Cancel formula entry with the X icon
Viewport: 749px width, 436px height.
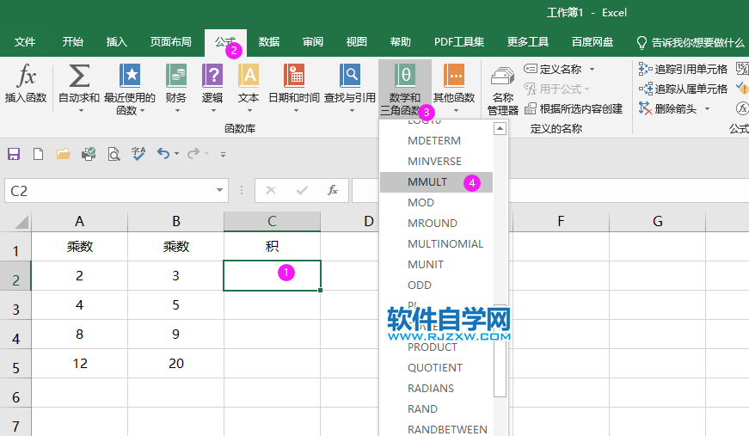[271, 191]
